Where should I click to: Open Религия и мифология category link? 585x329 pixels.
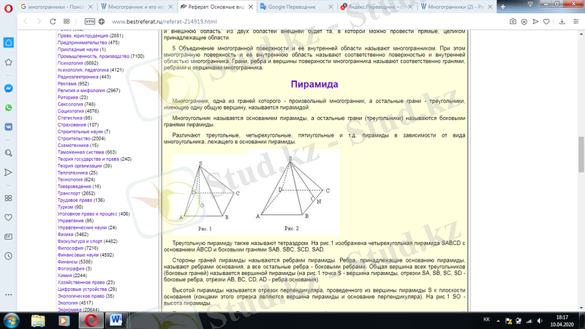coord(81,91)
